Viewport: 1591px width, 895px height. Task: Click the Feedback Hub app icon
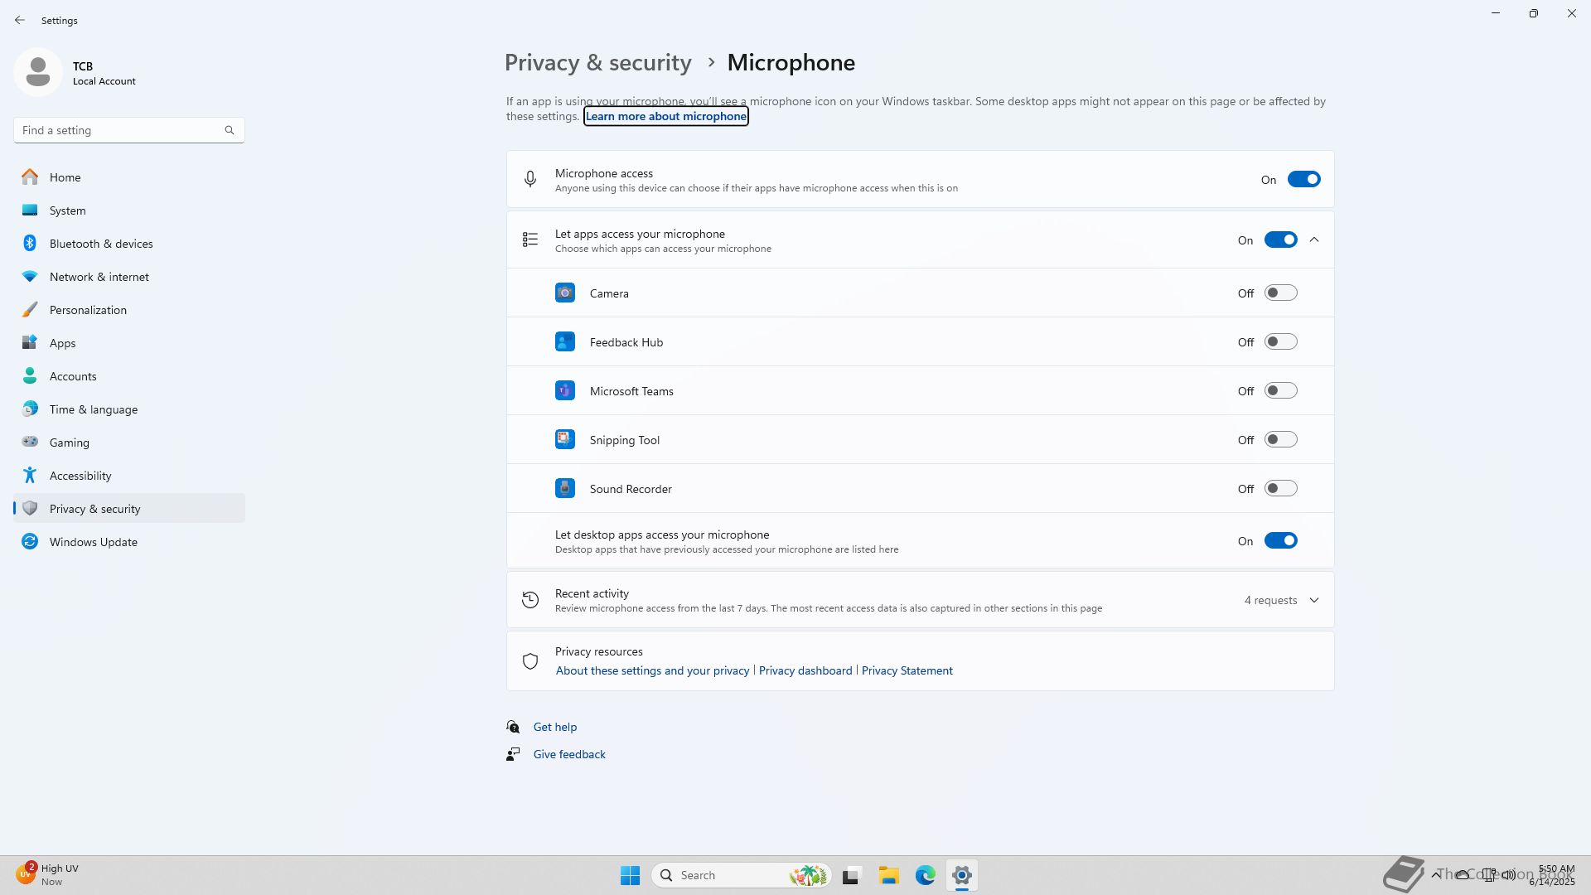coord(565,342)
